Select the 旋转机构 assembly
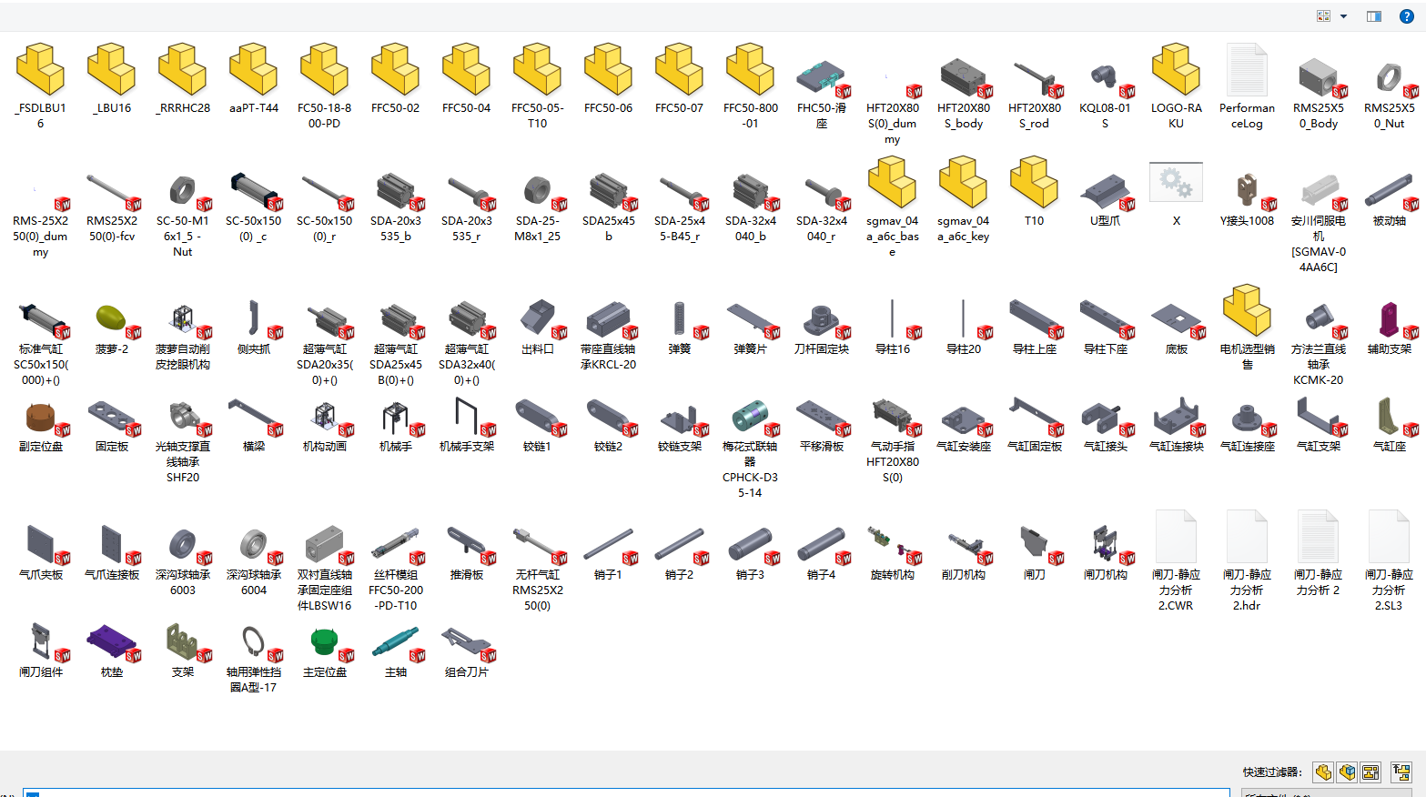 click(x=893, y=552)
